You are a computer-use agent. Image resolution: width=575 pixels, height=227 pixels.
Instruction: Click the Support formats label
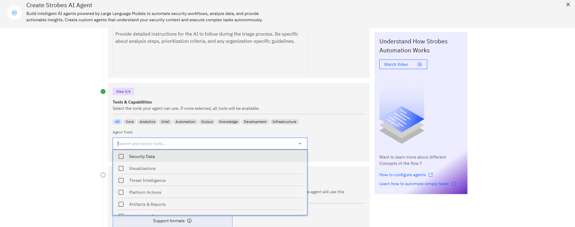[169, 221]
